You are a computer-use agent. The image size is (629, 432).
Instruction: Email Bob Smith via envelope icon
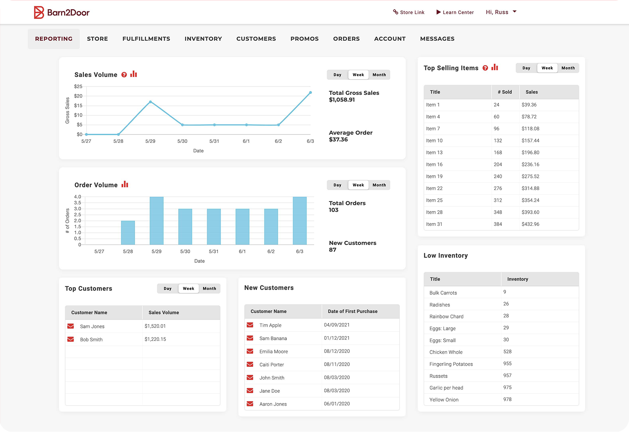(x=71, y=339)
